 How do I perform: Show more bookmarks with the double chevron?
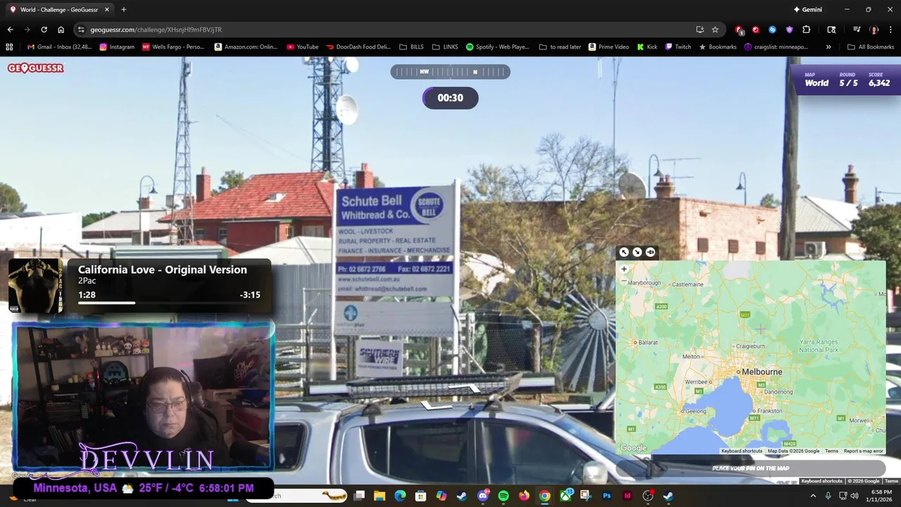(x=828, y=47)
